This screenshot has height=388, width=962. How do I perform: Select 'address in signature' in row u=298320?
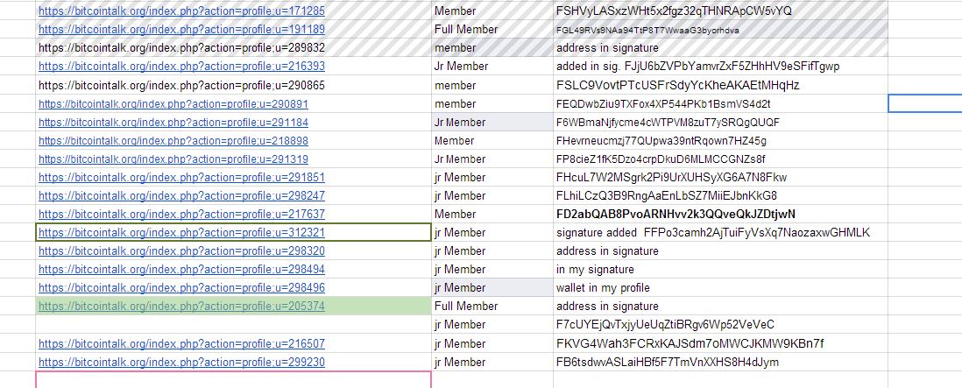(x=721, y=250)
